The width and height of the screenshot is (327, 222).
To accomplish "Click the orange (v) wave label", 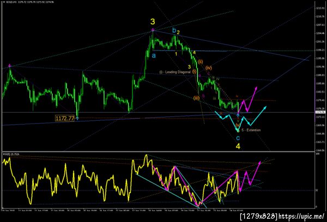I will (x=238, y=125).
